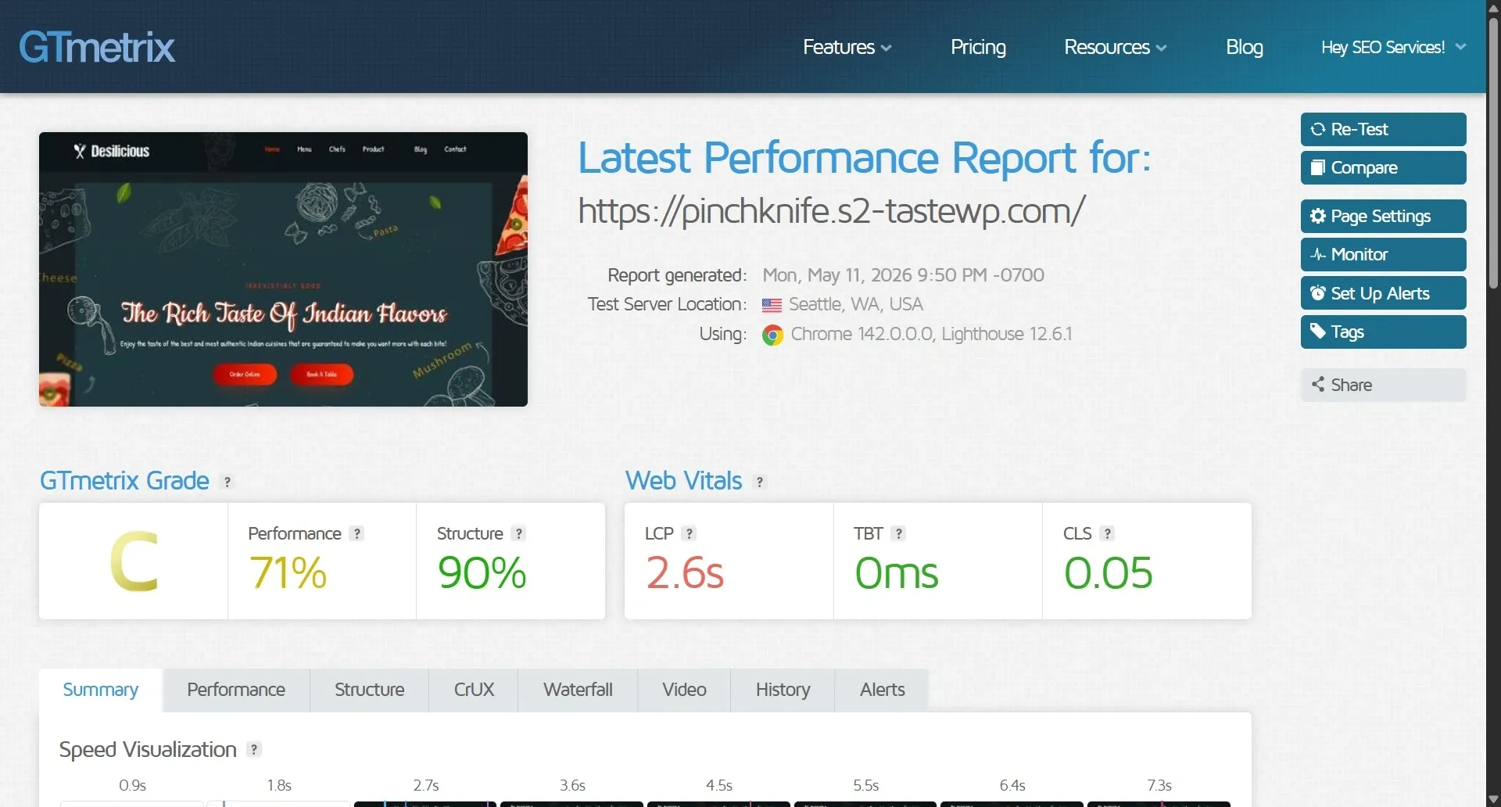Open the tested URL pinchknife.s2-tastewp.com

point(832,210)
